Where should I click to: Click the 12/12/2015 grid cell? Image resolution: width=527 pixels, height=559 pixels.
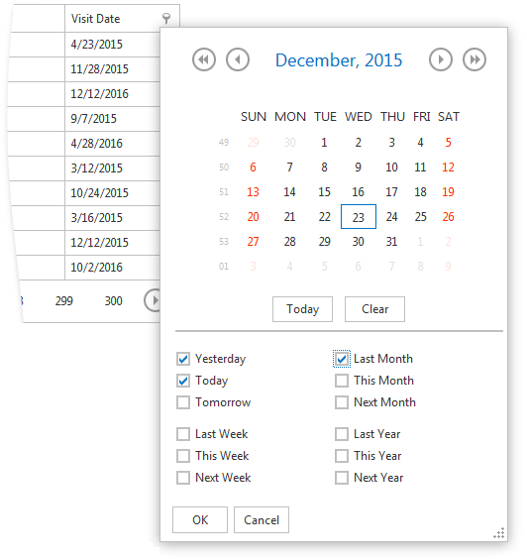pos(112,243)
